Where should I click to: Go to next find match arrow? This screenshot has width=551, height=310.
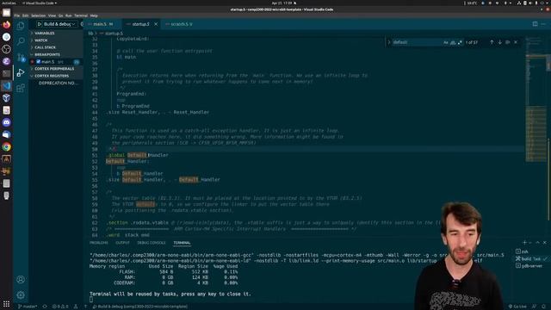(499, 42)
